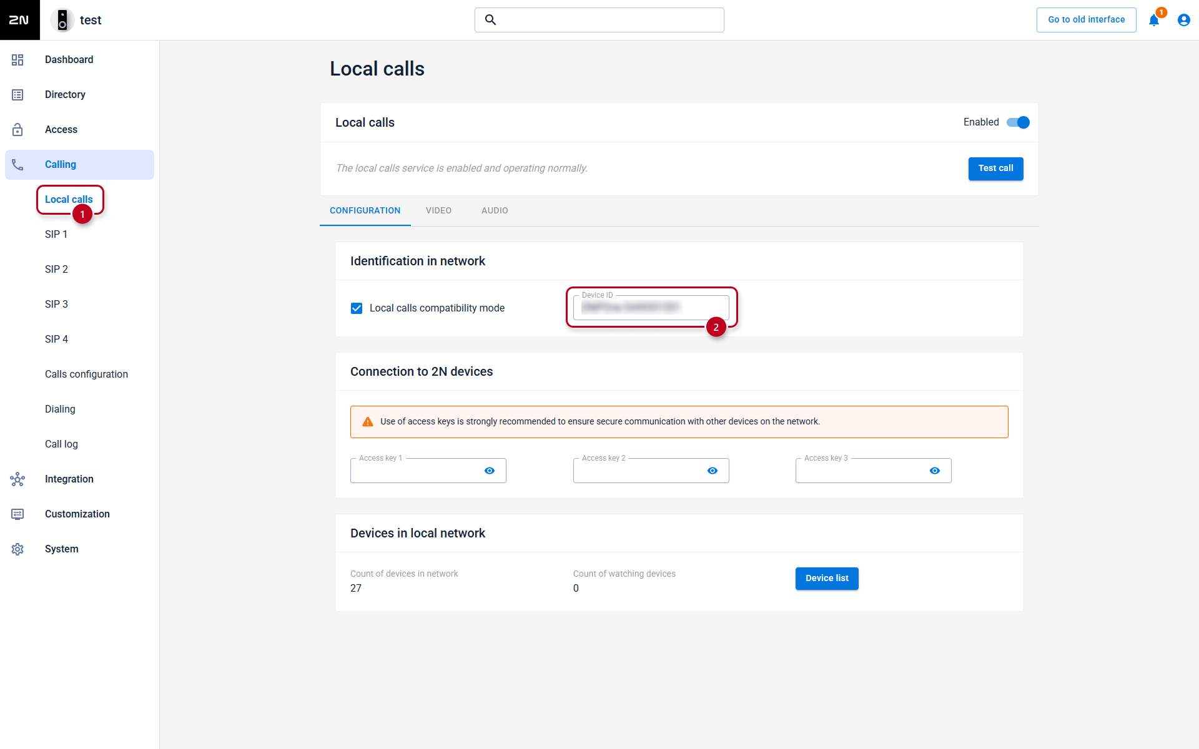Viewport: 1199px width, 749px height.
Task: Click the intercom device icon beside test
Action: 62,20
